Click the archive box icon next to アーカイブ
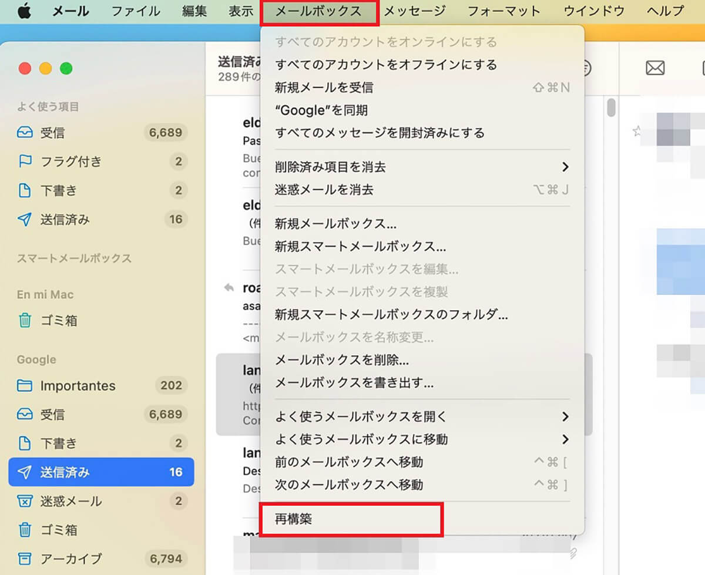This screenshot has height=575, width=705. tap(25, 559)
